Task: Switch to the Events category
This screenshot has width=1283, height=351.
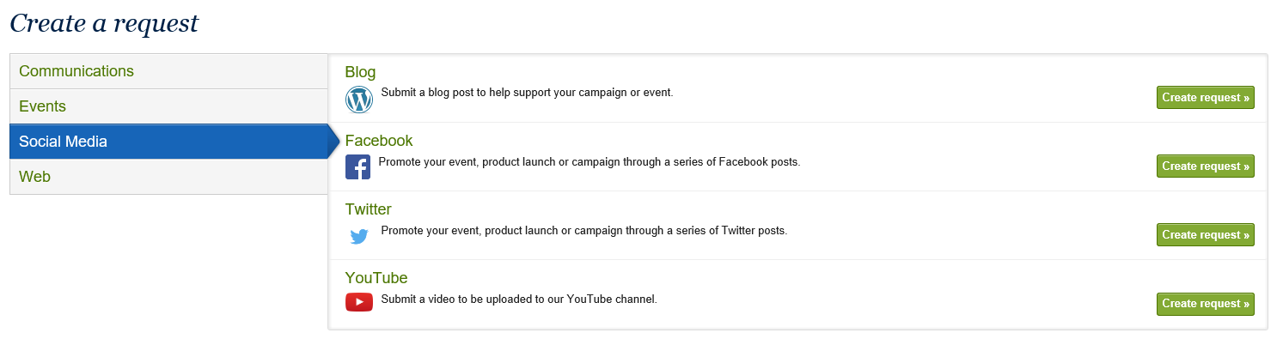Action: pyautogui.click(x=43, y=106)
